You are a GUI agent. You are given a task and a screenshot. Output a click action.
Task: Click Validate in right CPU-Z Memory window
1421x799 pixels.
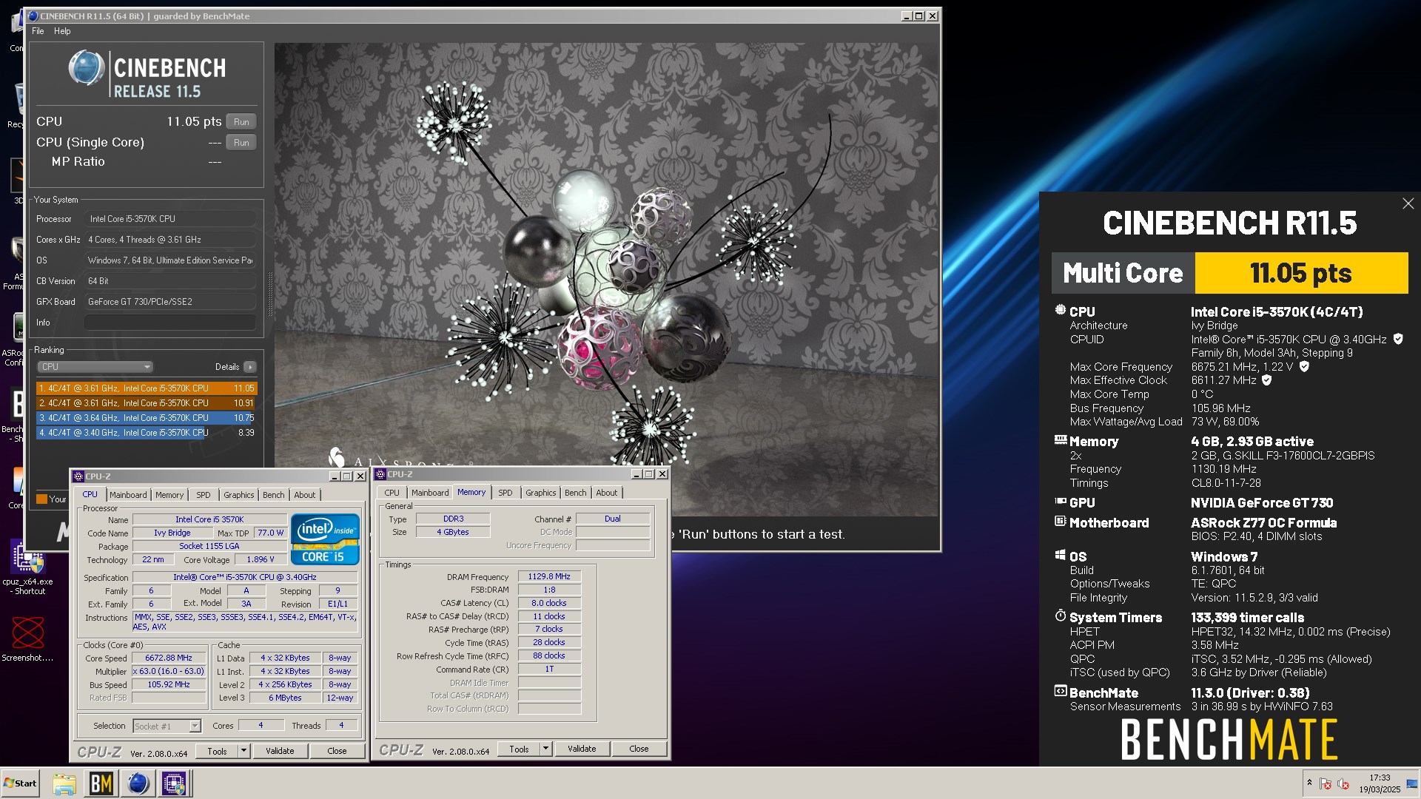(x=582, y=749)
